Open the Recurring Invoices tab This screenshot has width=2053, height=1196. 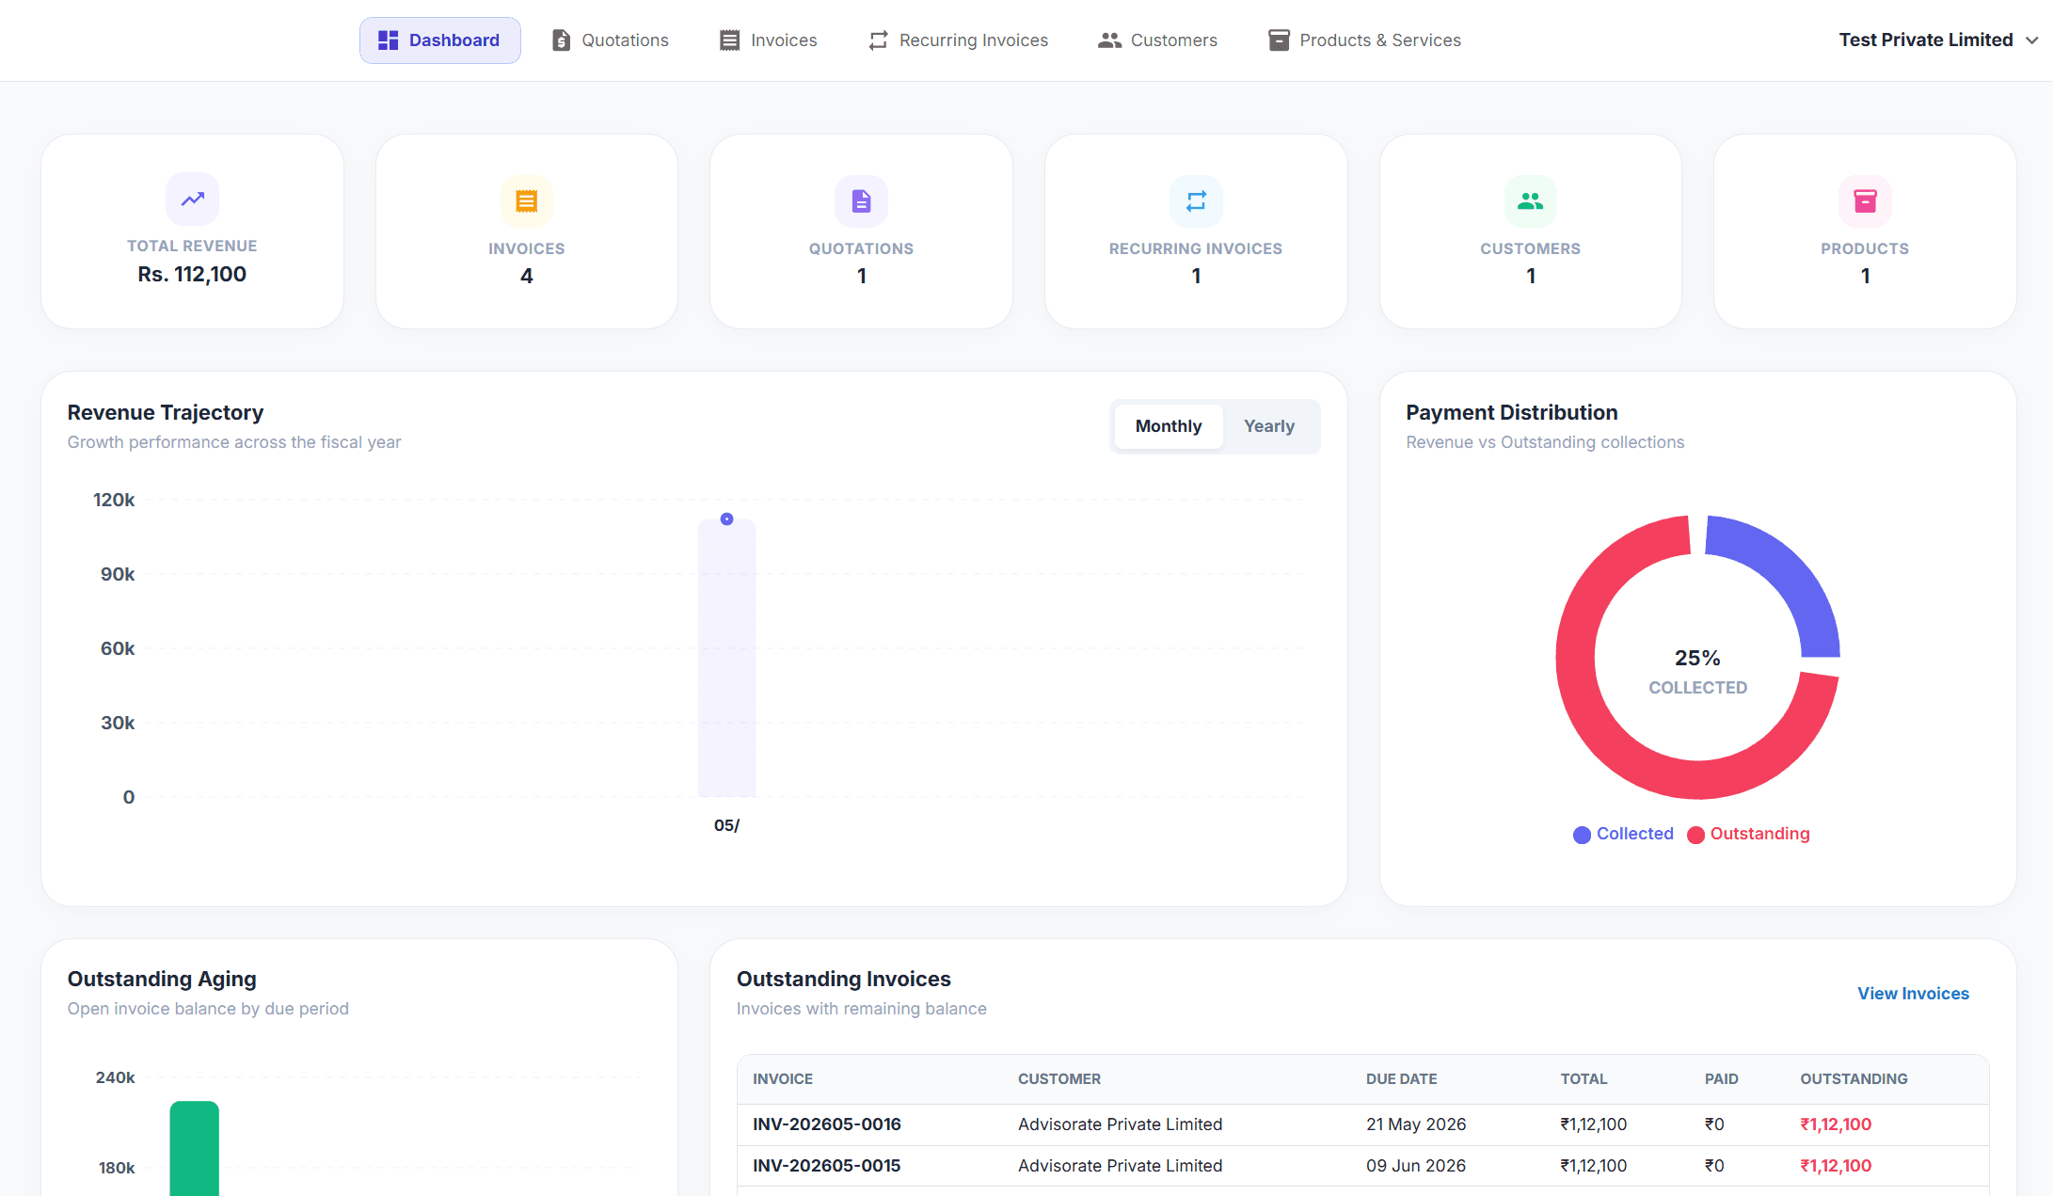point(958,40)
